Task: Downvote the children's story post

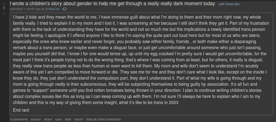Action: pos(4,14)
